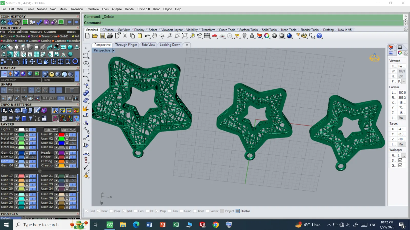Viewport: 410px width, 230px height.
Task: Click the Move arrows tool icon
Action: pyautogui.click(x=32, y=62)
